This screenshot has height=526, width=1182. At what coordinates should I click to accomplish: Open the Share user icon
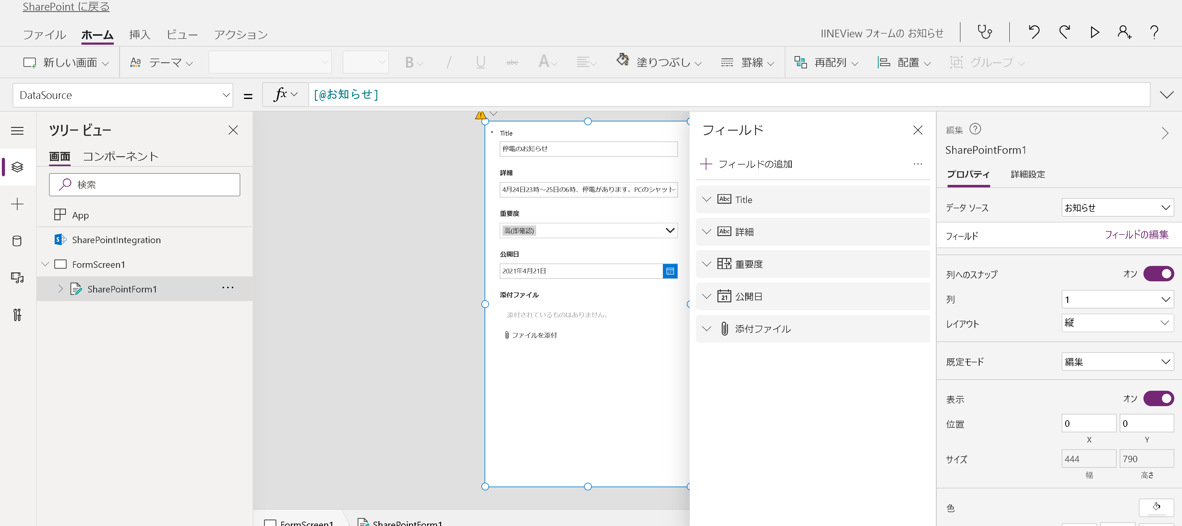[x=1124, y=32]
